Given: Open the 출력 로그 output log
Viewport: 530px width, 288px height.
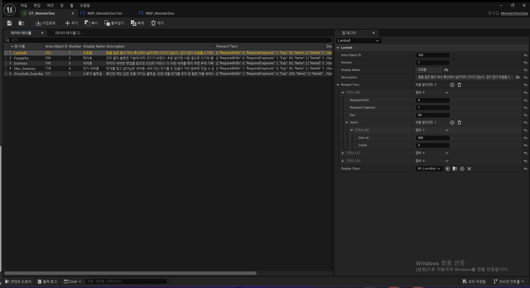Looking at the screenshot, I should (x=47, y=281).
